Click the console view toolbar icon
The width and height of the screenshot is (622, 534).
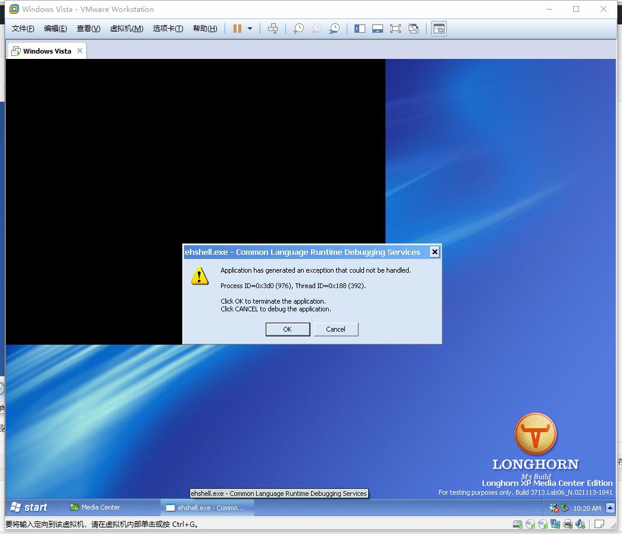click(x=438, y=29)
